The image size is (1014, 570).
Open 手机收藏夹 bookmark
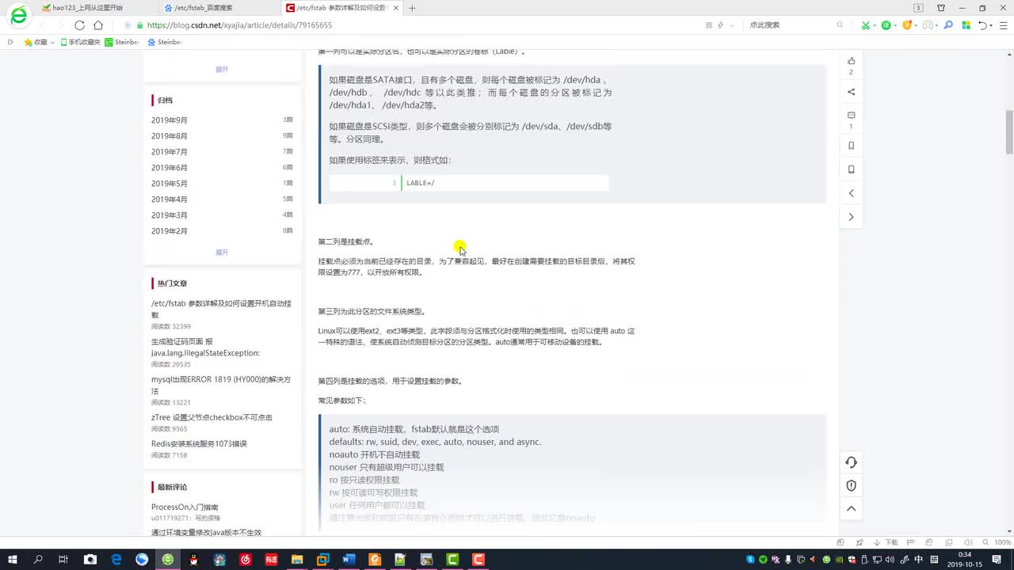79,42
